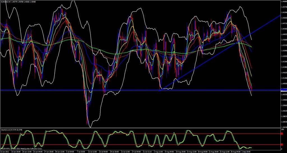Click the '7 Jul 20:00' time label
Viewport: 287px width, 153px height.
81,152
